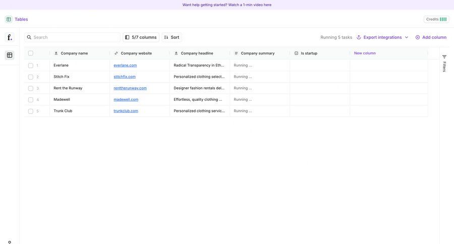Screen dimensions: 454x244
Task: Select the Running summary cell for Everlane
Action: pos(260,66)
